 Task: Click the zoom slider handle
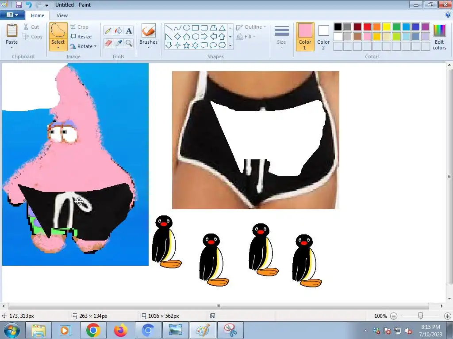(x=421, y=316)
